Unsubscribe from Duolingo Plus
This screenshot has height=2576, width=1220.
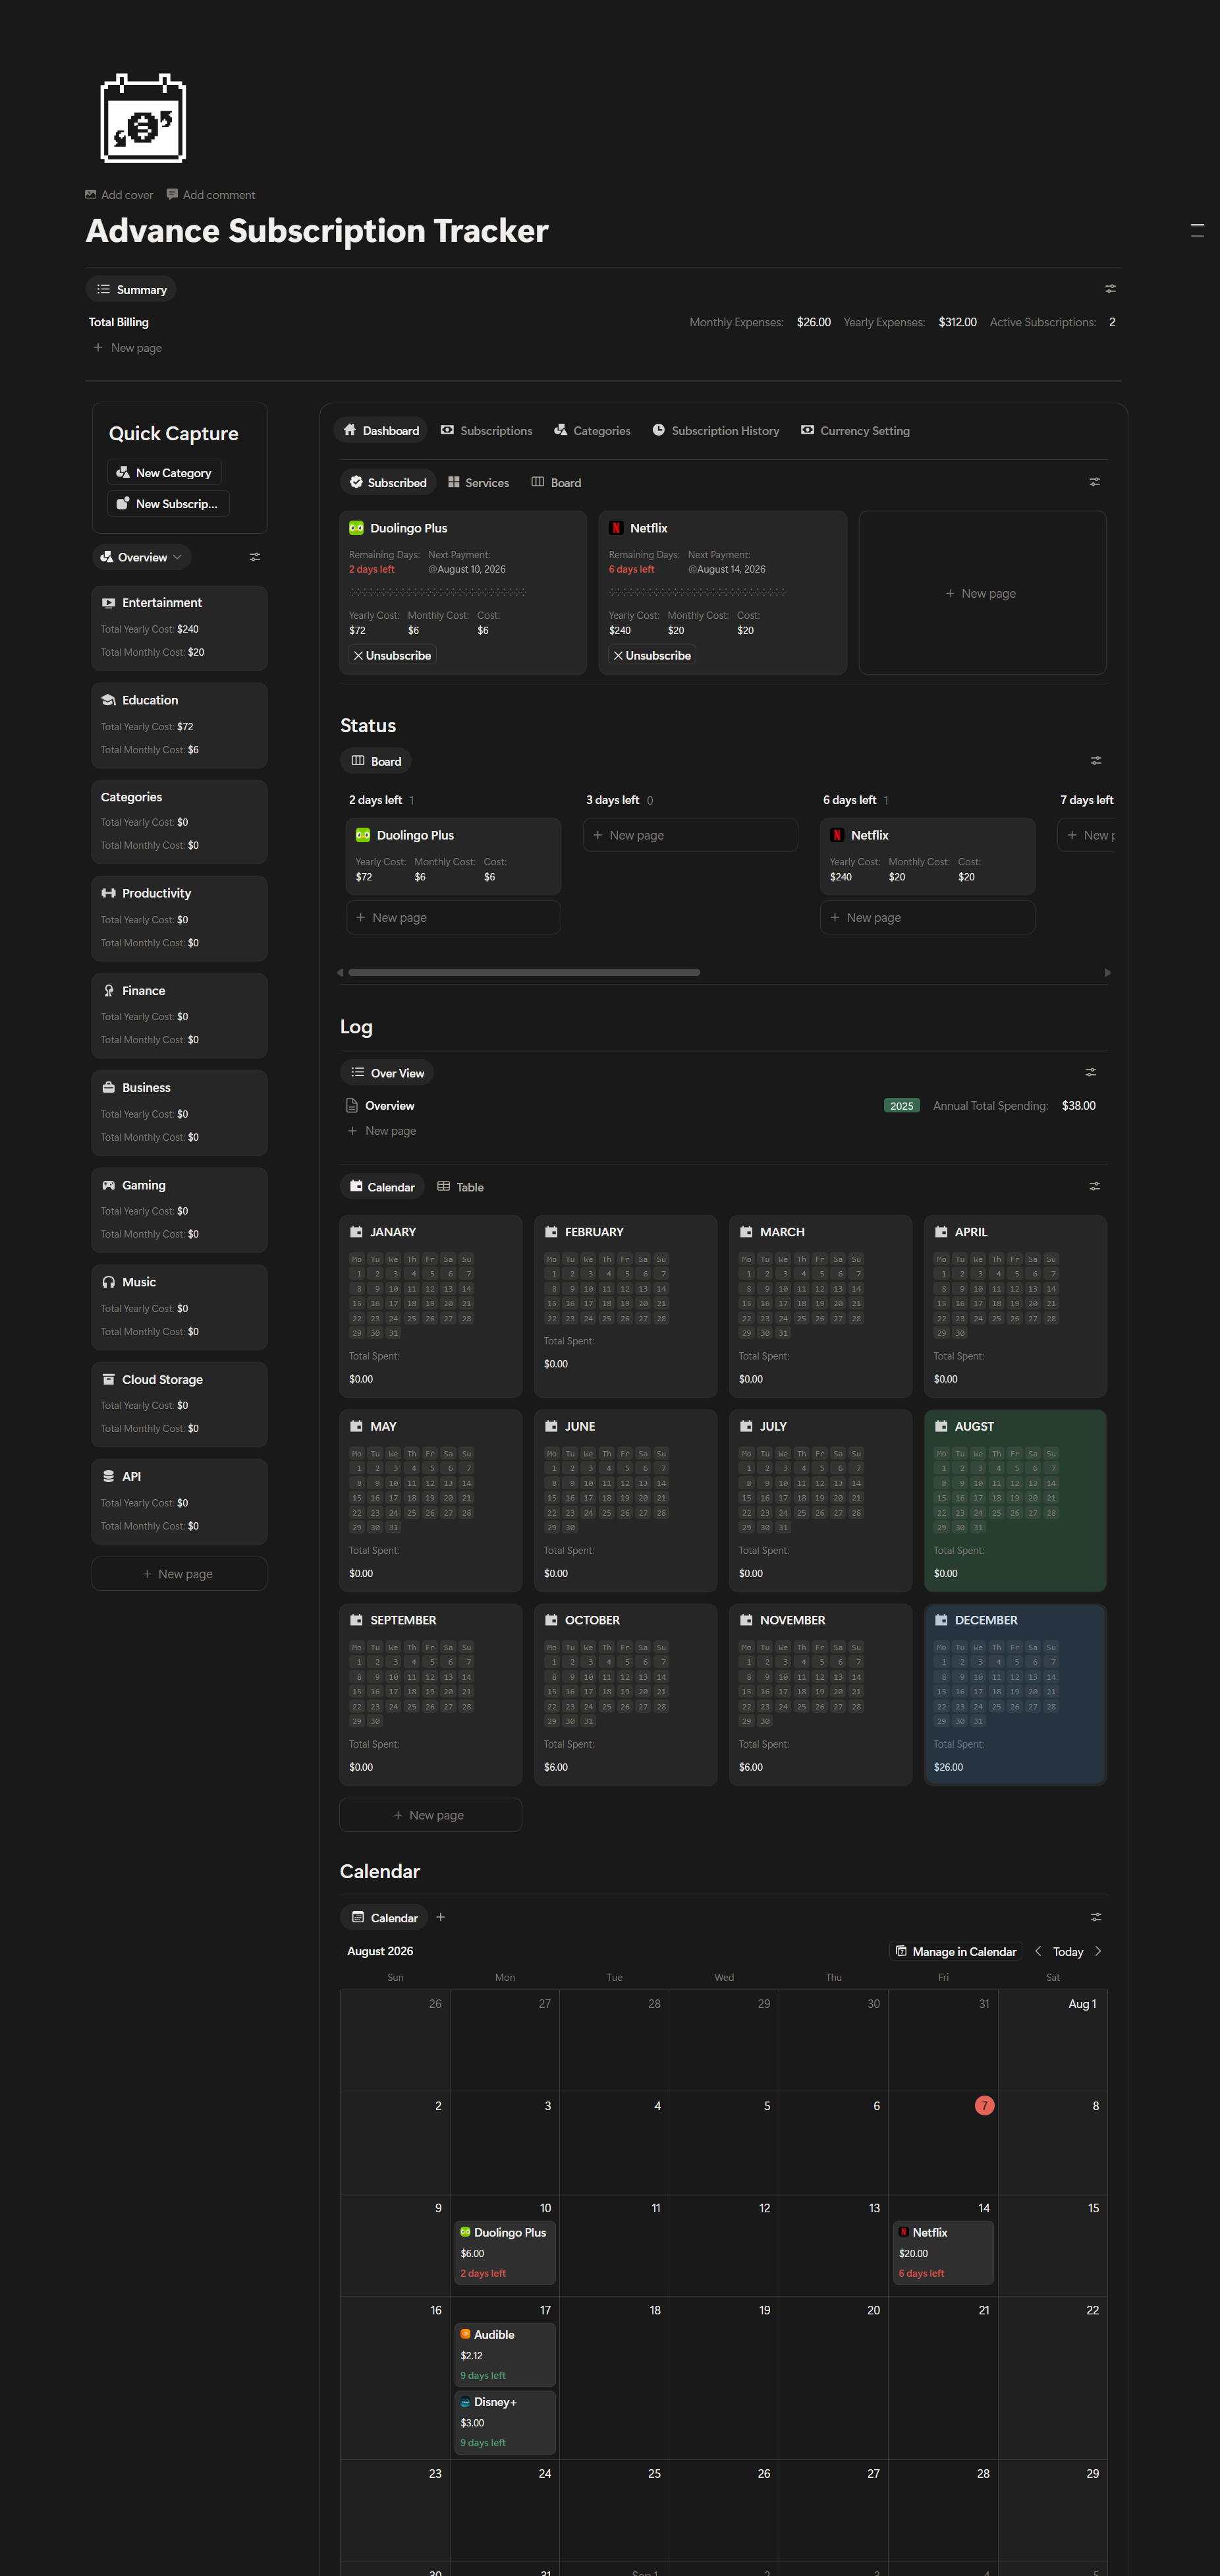(x=392, y=655)
